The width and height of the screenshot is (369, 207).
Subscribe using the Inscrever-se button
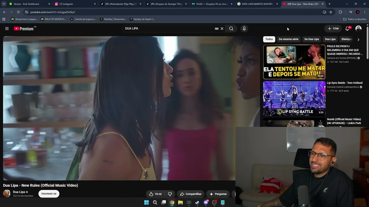(x=49, y=194)
